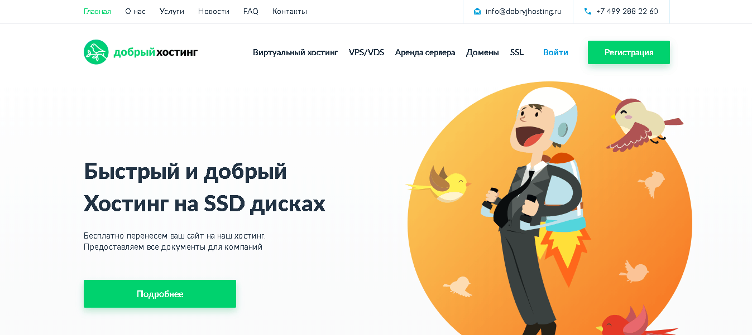Open the Аренда сервера page
This screenshot has height=335, width=752.
[x=425, y=52]
